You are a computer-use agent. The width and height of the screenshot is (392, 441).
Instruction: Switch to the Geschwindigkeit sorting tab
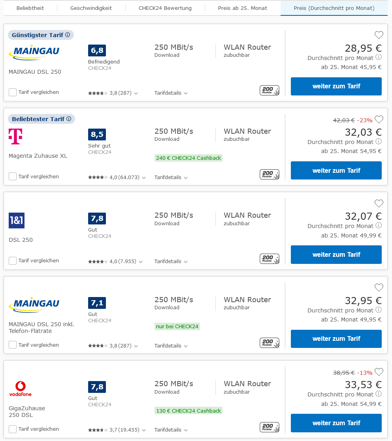[x=91, y=8]
